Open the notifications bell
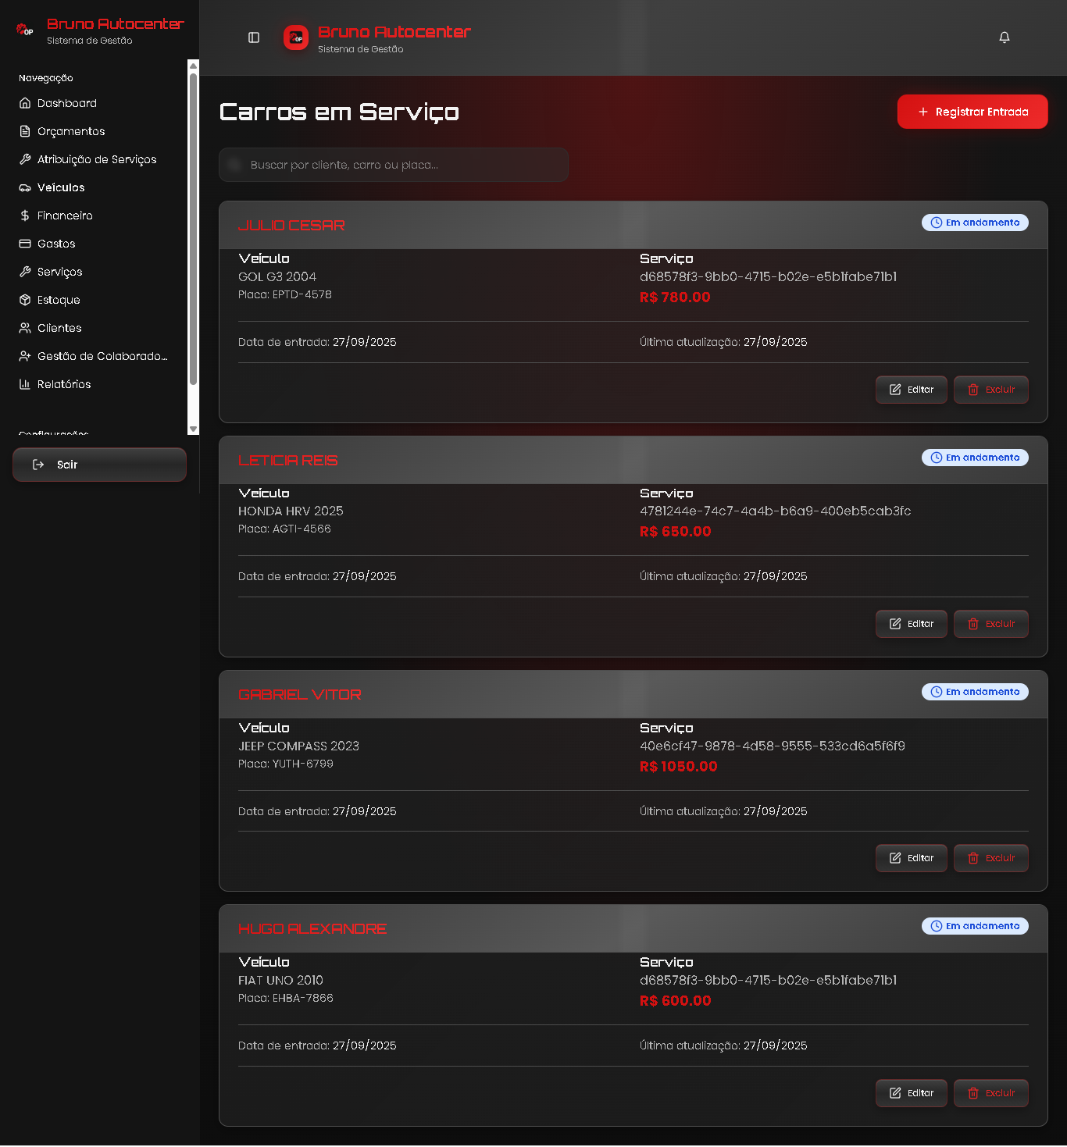This screenshot has width=1067, height=1147. 1005,37
